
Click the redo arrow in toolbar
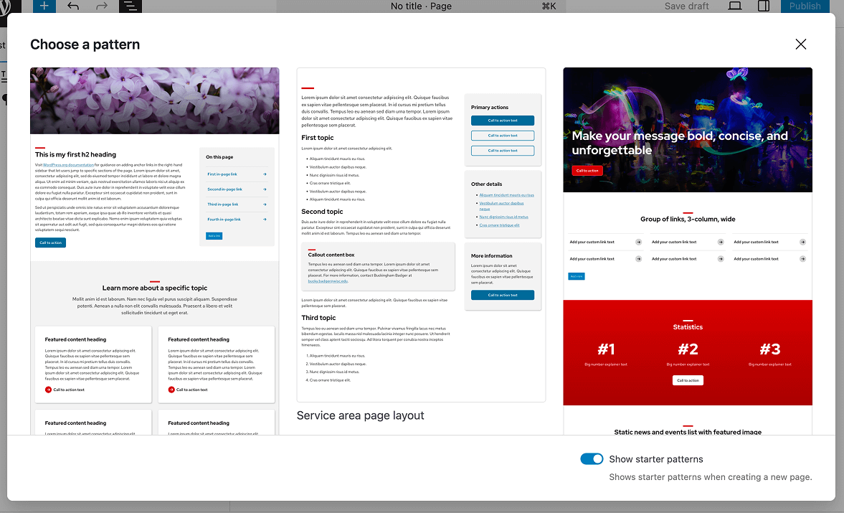pos(102,6)
